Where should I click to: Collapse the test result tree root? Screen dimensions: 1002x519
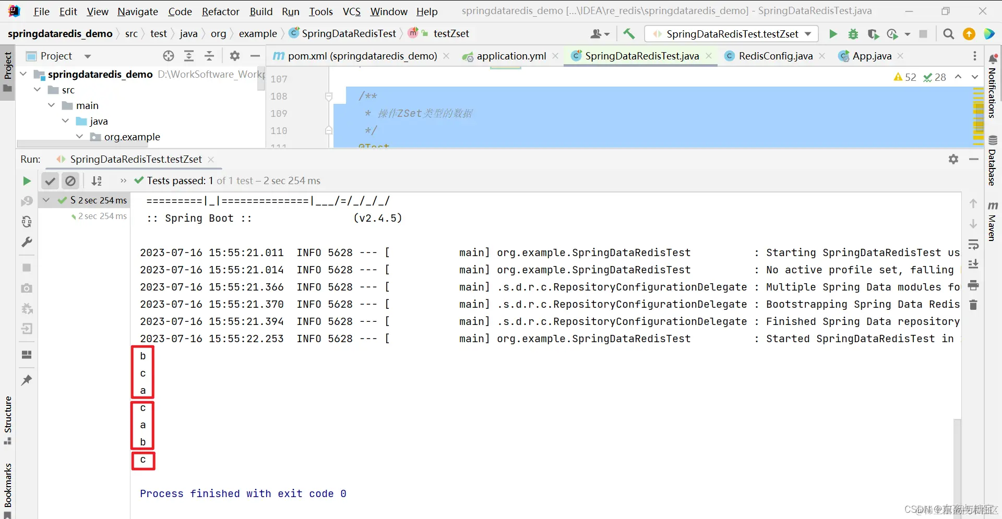46,200
